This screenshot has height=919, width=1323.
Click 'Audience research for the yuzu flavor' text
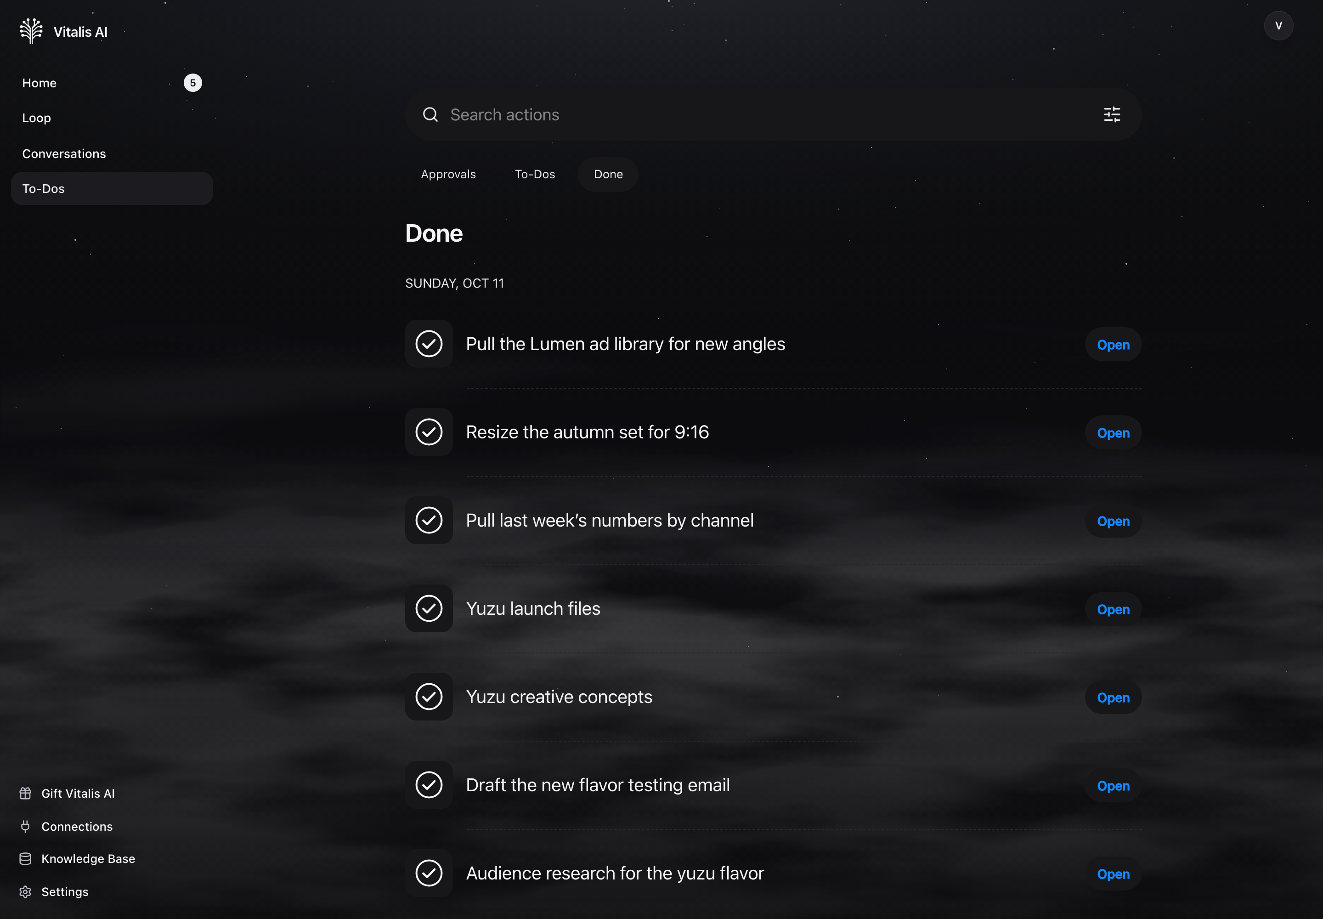pos(615,873)
